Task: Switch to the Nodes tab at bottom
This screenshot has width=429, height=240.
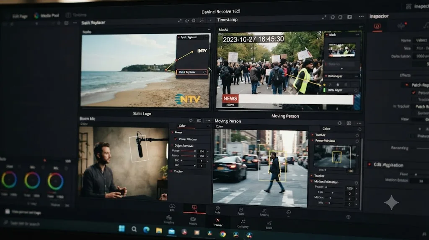Action: coord(193,221)
